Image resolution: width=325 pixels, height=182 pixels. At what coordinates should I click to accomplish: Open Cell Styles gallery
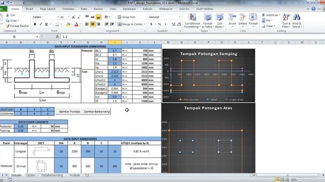(x=219, y=21)
